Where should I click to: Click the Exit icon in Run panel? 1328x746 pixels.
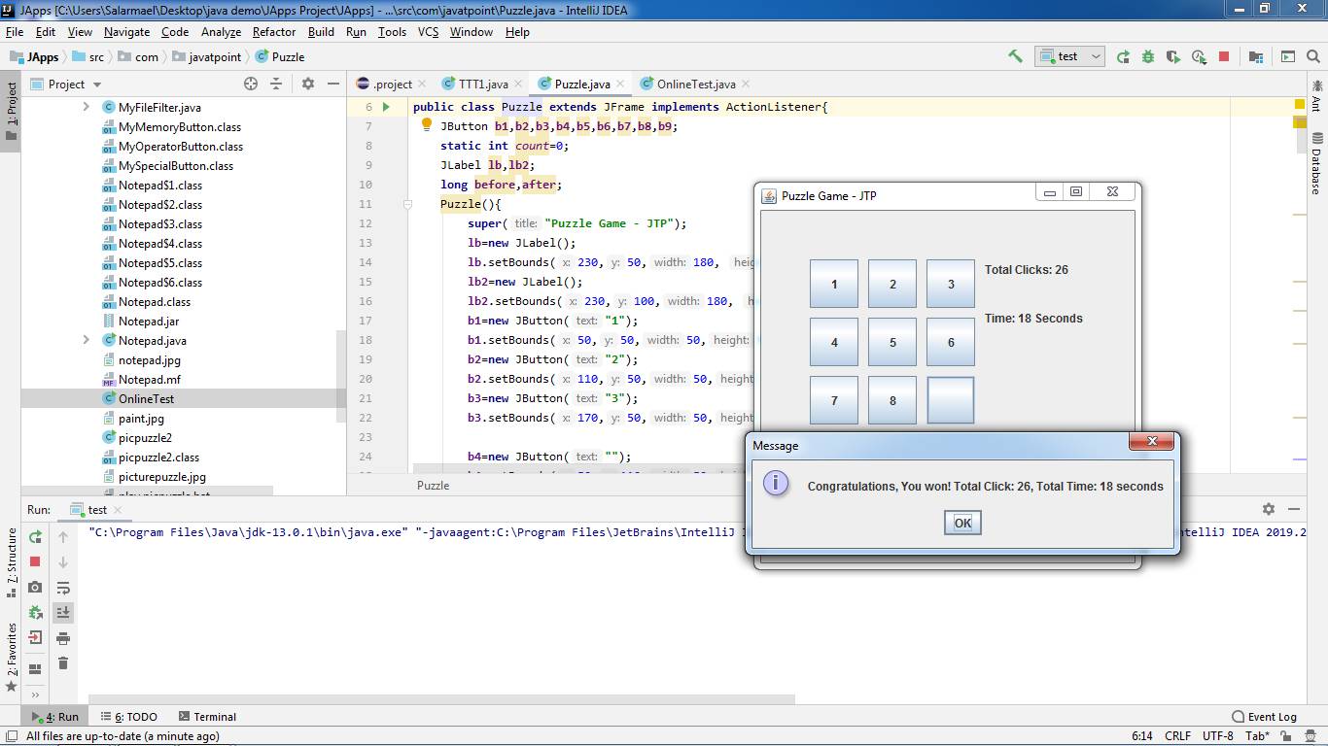[x=36, y=637]
